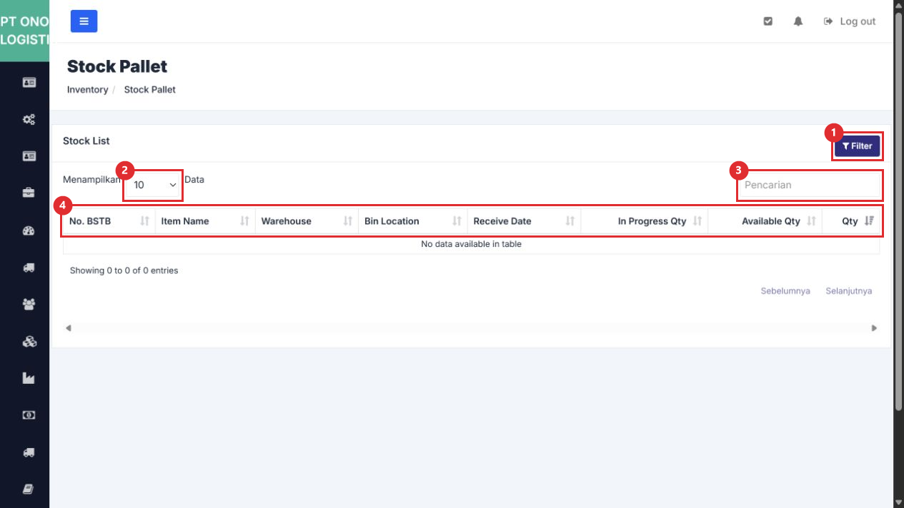The width and height of the screenshot is (904, 508).
Task: Open the money bill sidebar icon
Action: point(29,415)
